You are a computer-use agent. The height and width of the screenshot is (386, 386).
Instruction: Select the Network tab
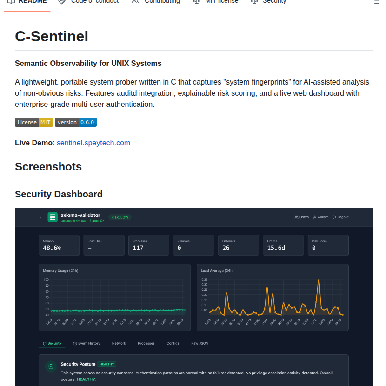point(119,343)
